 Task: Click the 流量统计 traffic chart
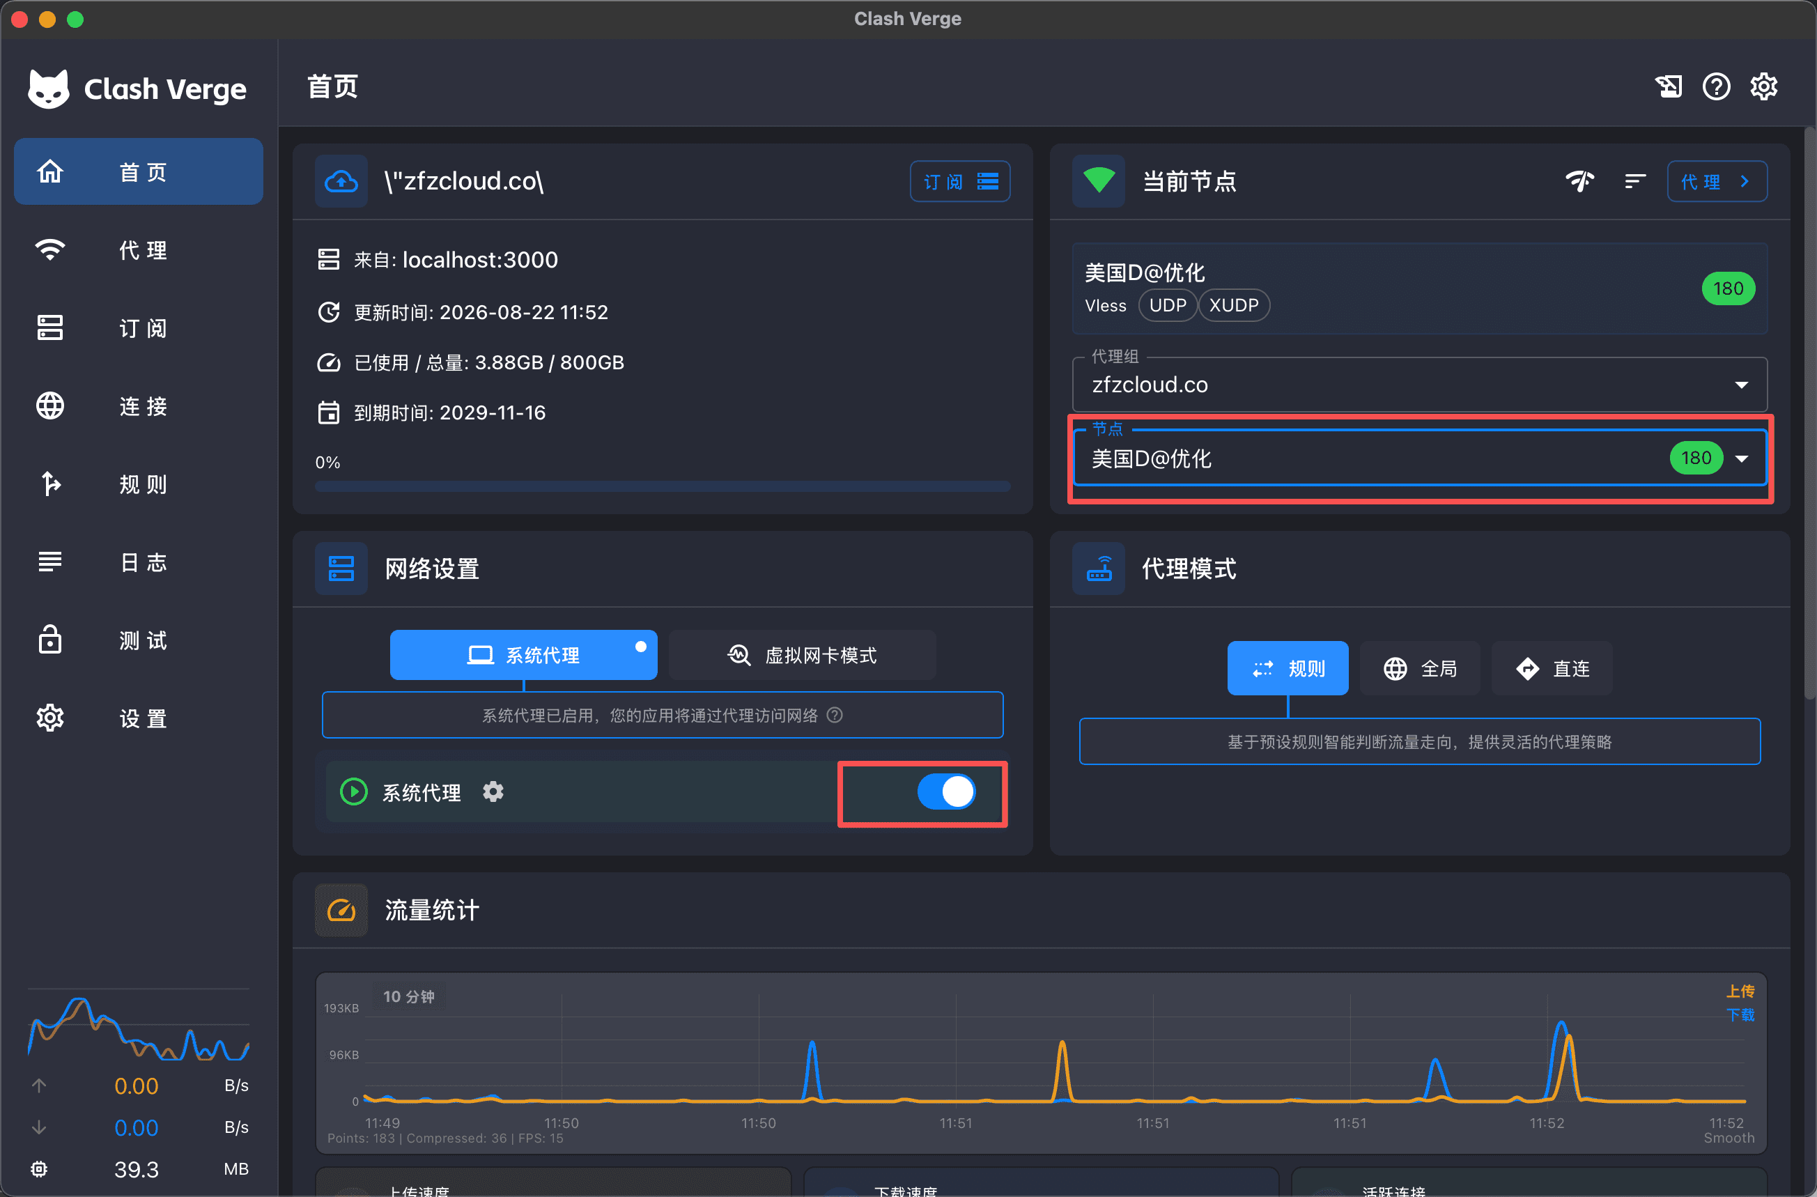click(x=1042, y=1062)
